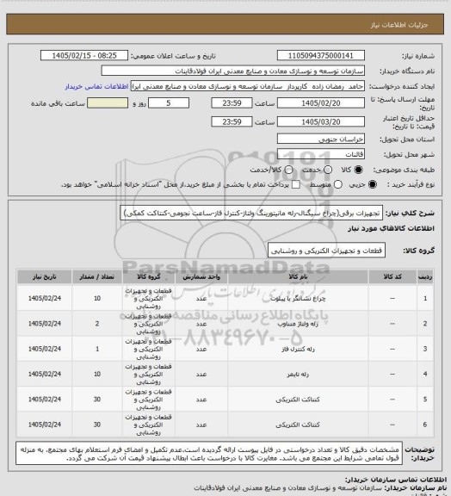
Task: Select item name چراغ نشانگر یا پیلوت
Action: coord(298,298)
